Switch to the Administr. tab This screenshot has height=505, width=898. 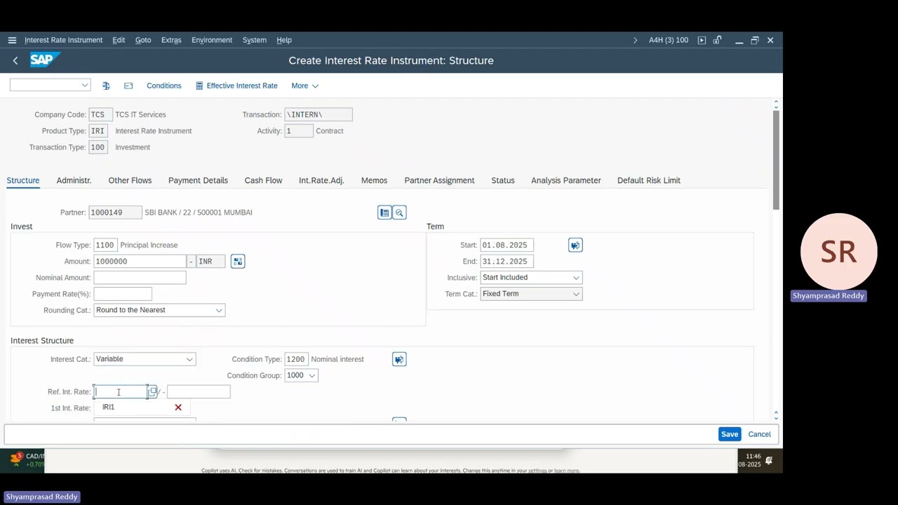(x=74, y=180)
